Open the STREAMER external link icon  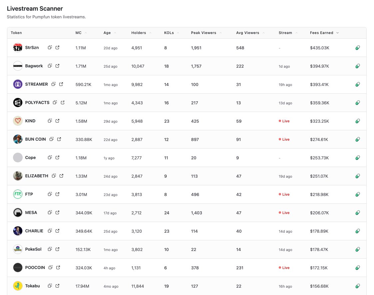point(61,84)
